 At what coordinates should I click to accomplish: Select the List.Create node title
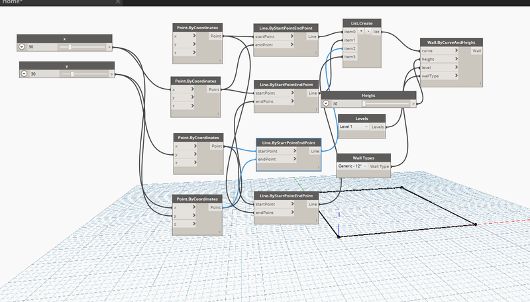coord(362,23)
